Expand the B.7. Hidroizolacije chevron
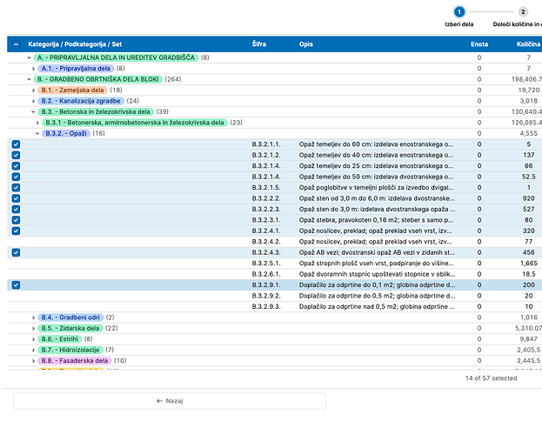This screenshot has width=542, height=435. click(x=34, y=350)
